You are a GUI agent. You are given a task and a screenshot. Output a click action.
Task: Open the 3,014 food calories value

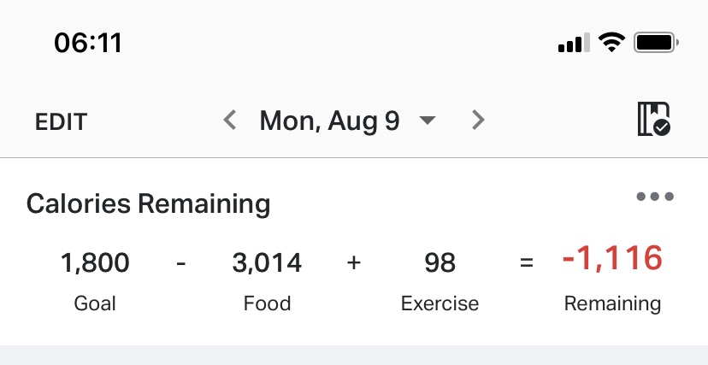pos(267,262)
